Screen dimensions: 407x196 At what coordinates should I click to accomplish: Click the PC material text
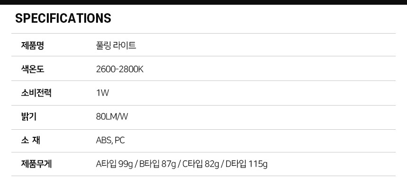tap(120, 141)
